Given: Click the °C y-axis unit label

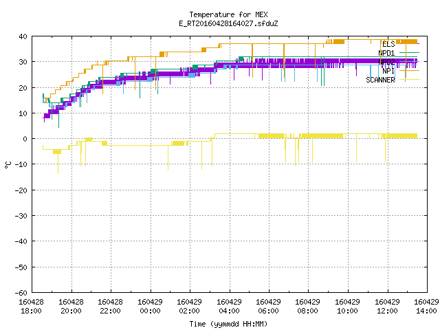Looking at the screenshot, I should [8, 165].
